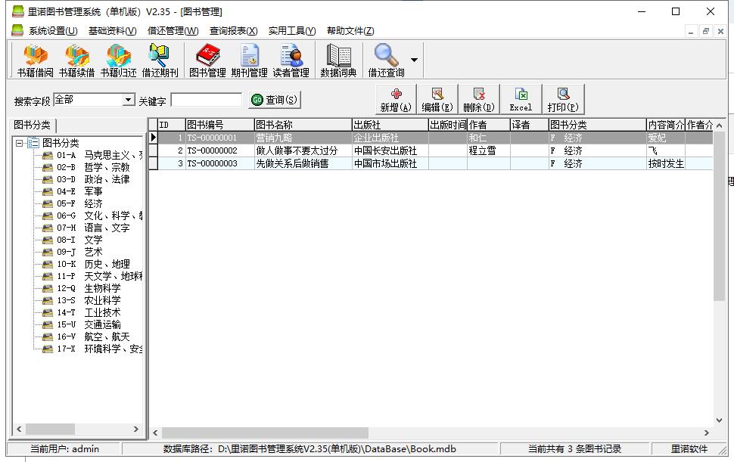
Task: Click the 里诺软件 status bar entry
Action: tap(689, 449)
